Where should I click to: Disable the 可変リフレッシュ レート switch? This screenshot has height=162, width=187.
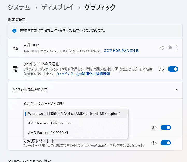point(166,143)
